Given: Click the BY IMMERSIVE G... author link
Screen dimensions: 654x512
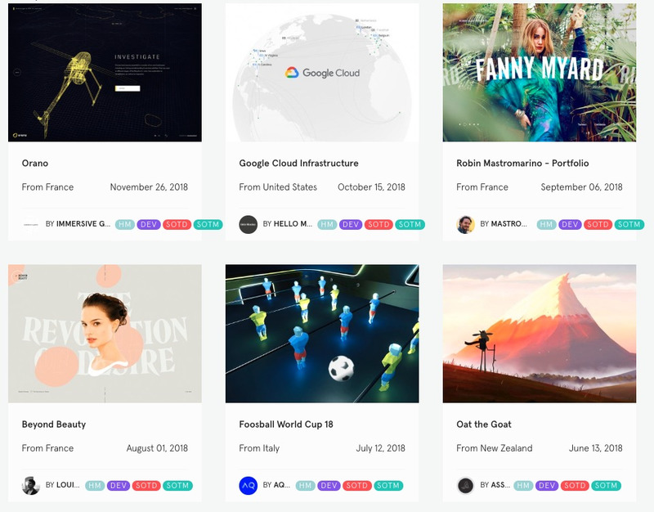Looking at the screenshot, I should pos(78,224).
